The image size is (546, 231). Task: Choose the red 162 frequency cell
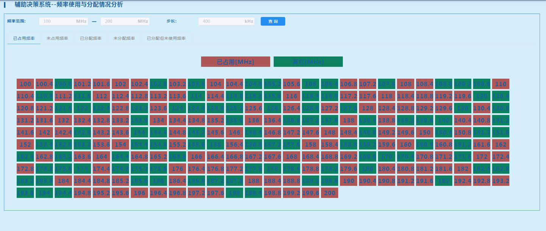(x=501, y=145)
